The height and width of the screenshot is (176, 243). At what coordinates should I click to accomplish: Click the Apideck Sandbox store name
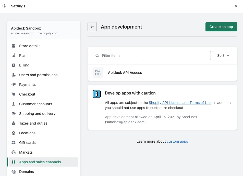pos(26,28)
